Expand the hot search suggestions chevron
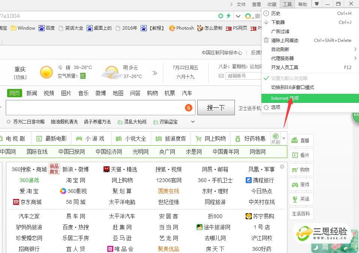 [193, 122]
